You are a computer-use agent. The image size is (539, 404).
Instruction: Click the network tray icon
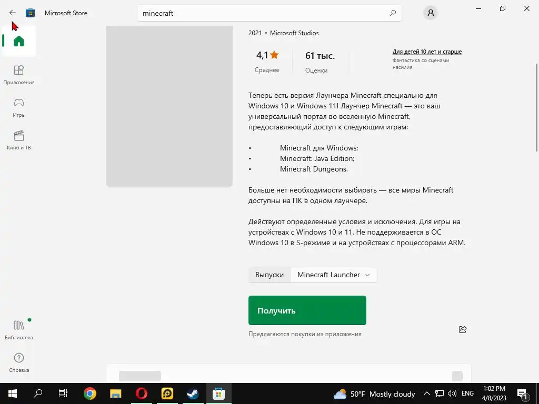point(440,393)
